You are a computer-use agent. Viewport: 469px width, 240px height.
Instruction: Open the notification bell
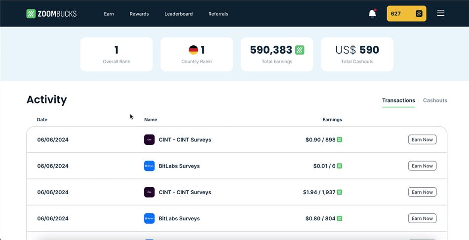pyautogui.click(x=372, y=13)
